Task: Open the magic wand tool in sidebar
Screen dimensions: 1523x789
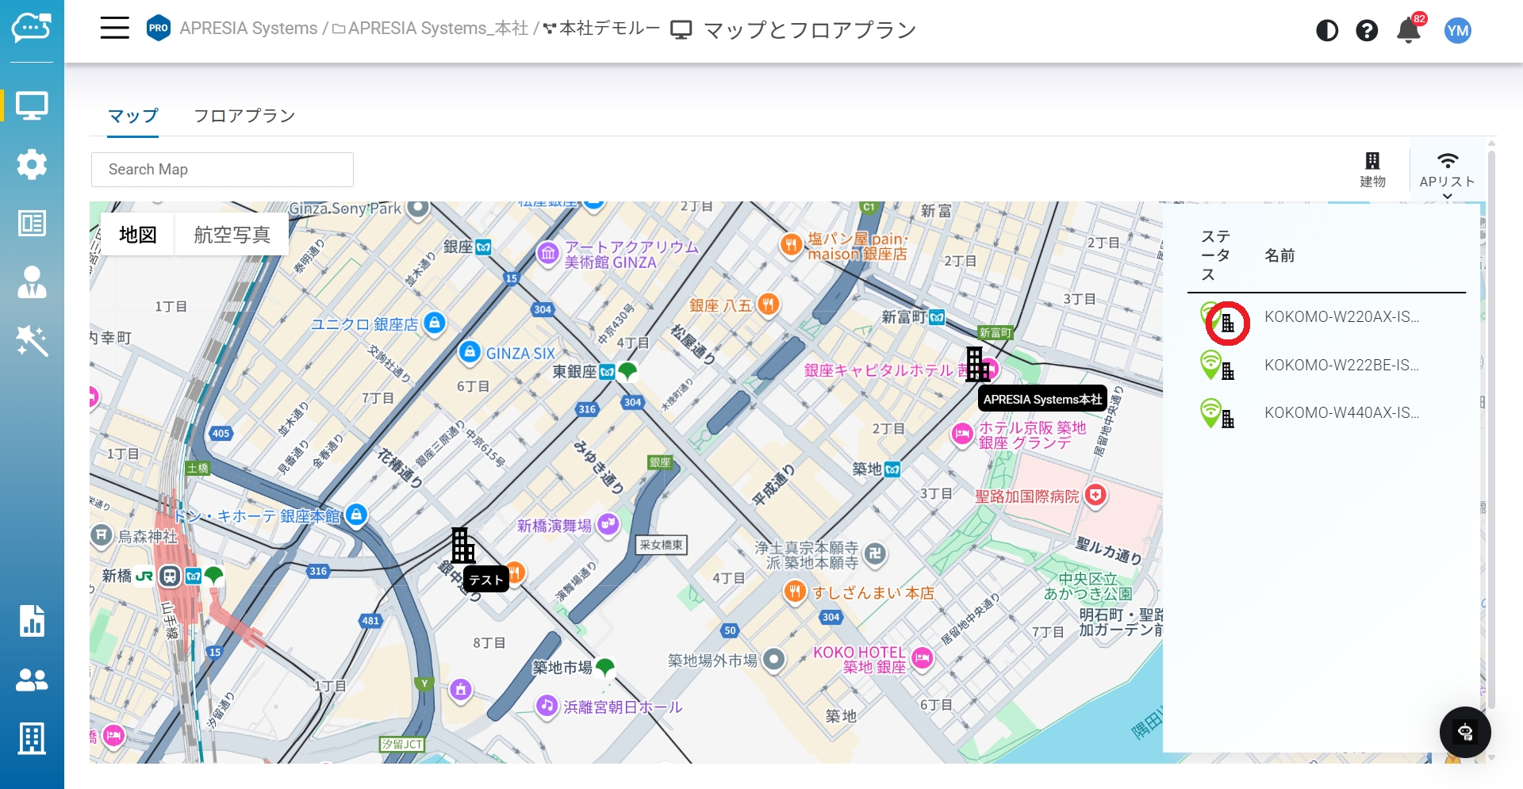Action: 32,341
